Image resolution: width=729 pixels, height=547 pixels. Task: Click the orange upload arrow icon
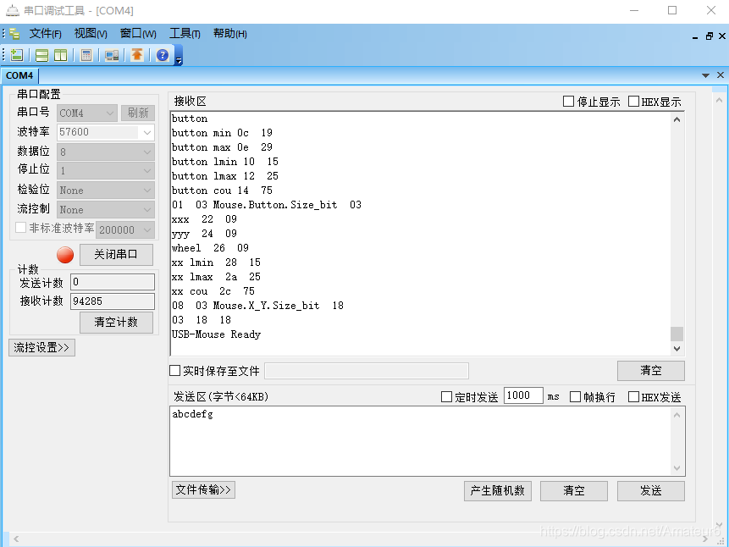coord(136,55)
